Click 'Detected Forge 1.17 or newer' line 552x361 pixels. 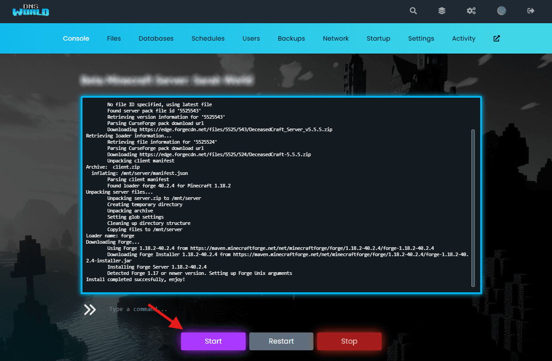point(200,273)
